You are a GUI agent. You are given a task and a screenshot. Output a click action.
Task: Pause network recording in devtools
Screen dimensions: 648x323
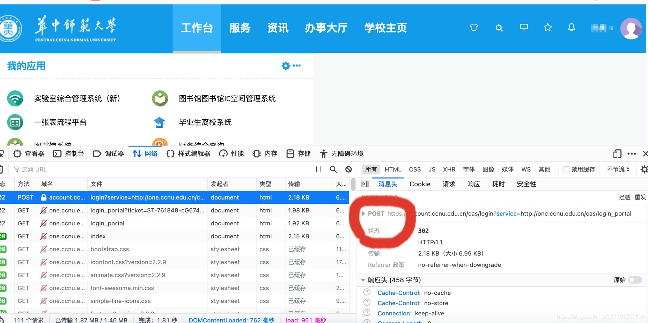click(x=318, y=169)
